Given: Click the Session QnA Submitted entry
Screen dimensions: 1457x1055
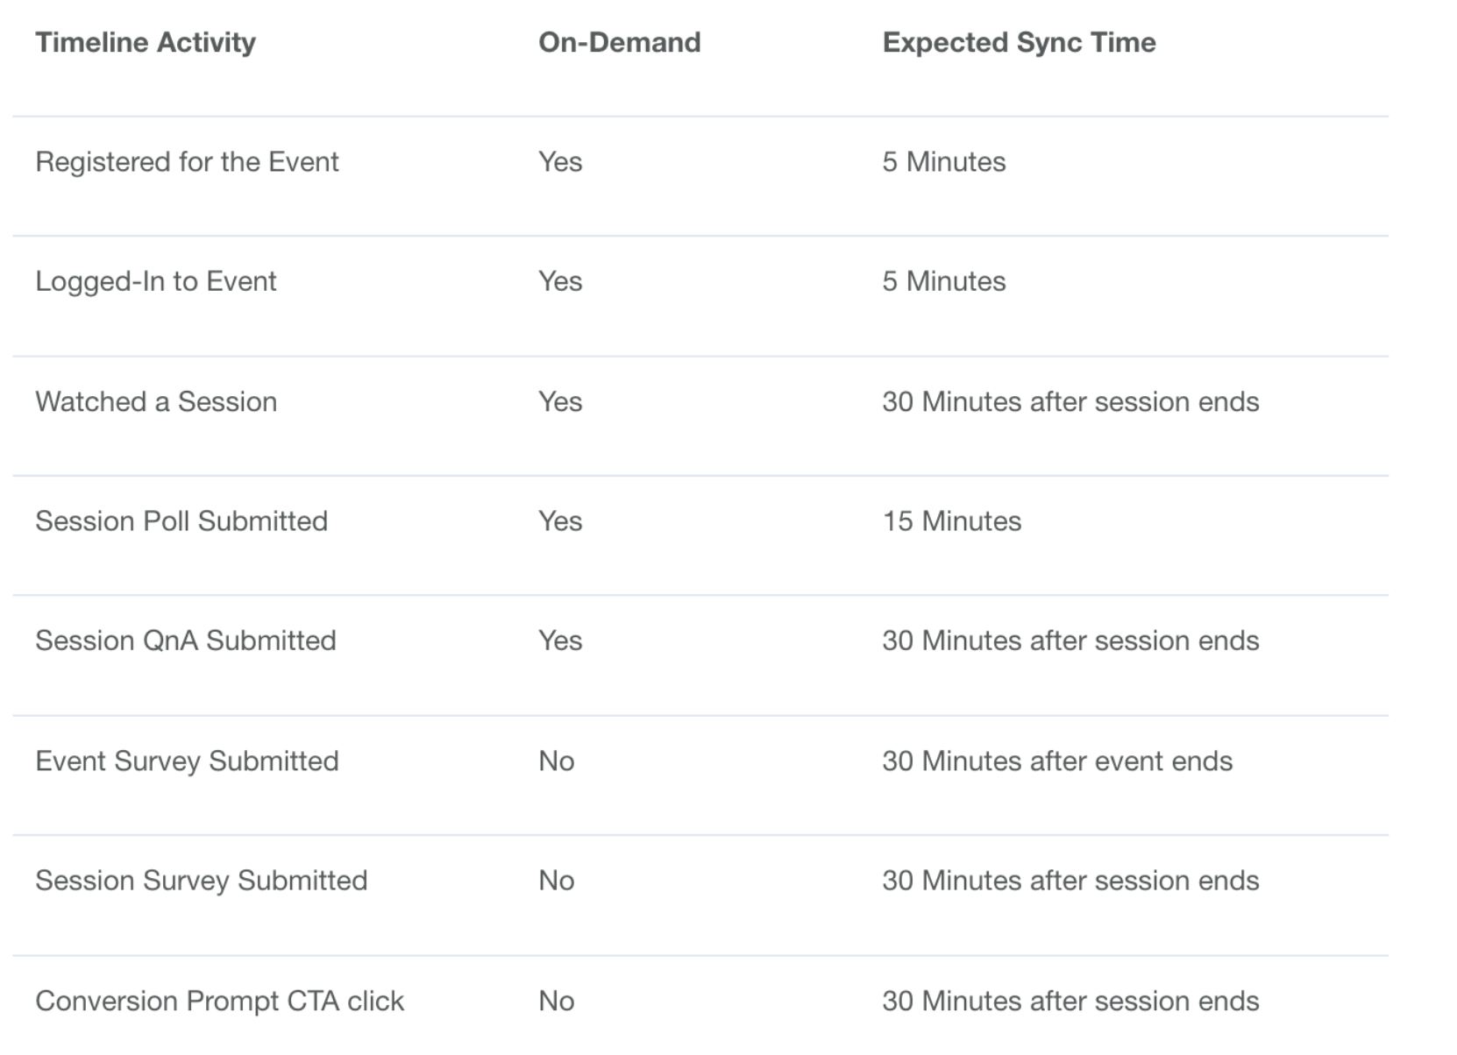Looking at the screenshot, I should (x=186, y=641).
